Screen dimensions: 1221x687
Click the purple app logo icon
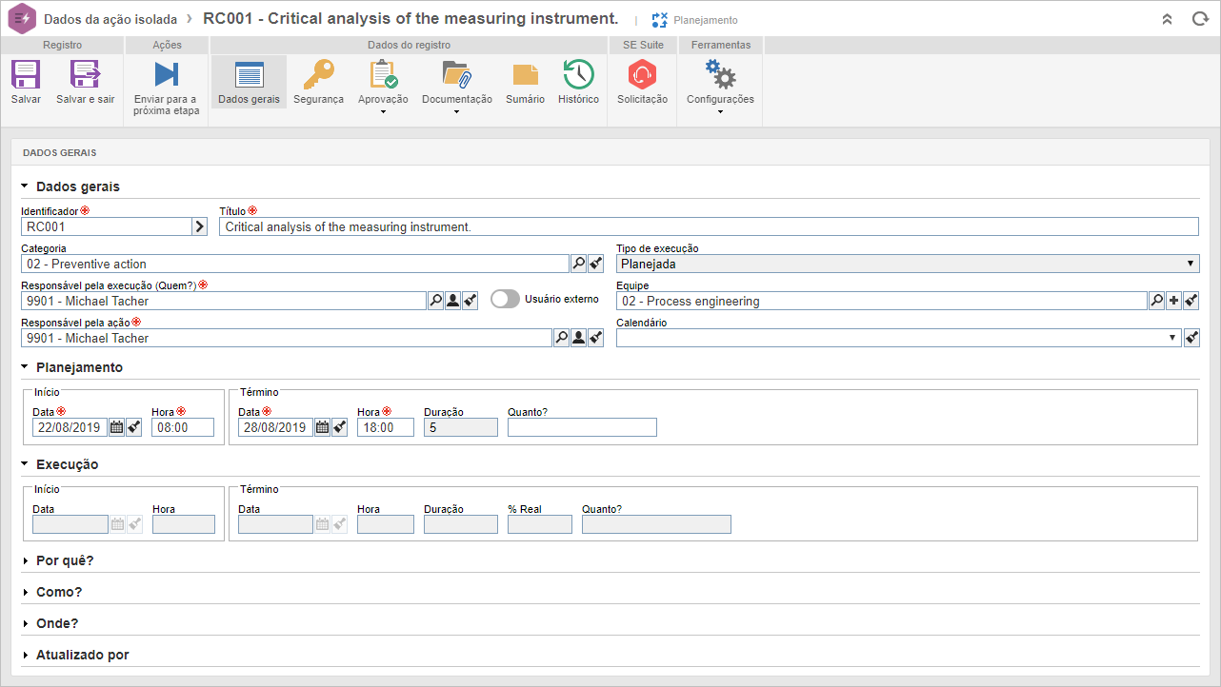21,18
